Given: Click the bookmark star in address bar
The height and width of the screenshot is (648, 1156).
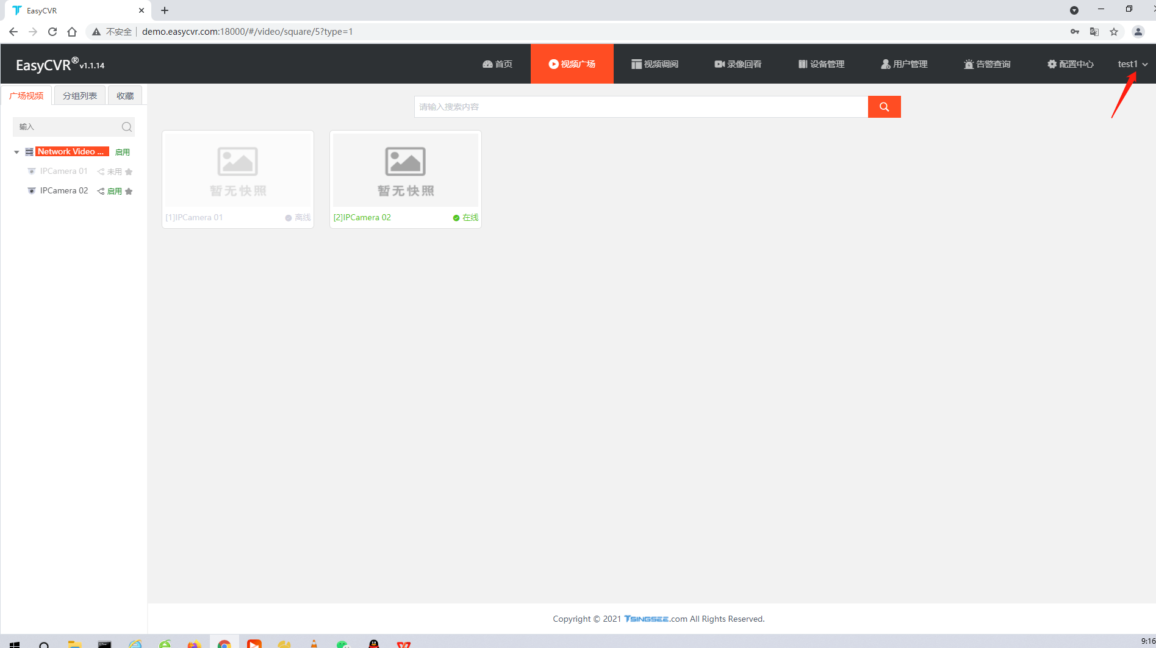Looking at the screenshot, I should [x=1114, y=32].
